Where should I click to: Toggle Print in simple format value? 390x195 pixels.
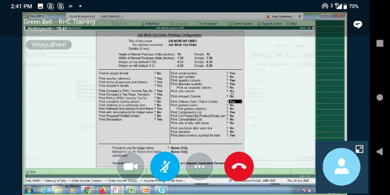tap(159, 74)
